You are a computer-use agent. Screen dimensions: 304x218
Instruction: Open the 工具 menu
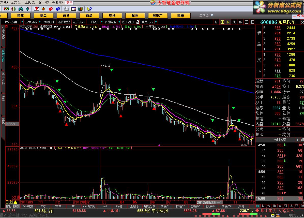pos(30,2)
